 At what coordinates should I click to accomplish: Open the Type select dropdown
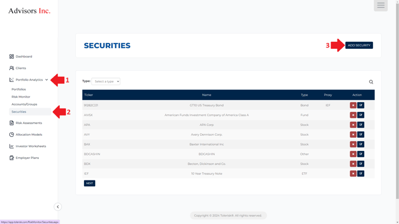pos(106,81)
